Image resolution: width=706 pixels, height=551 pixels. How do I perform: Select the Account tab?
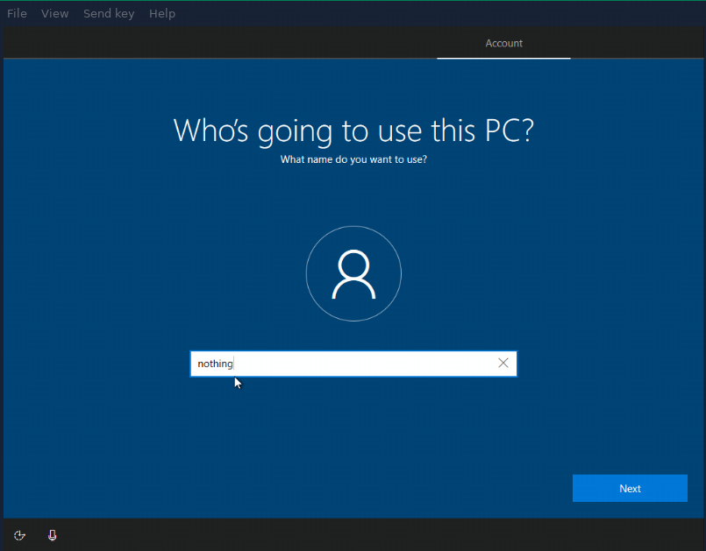tap(503, 43)
